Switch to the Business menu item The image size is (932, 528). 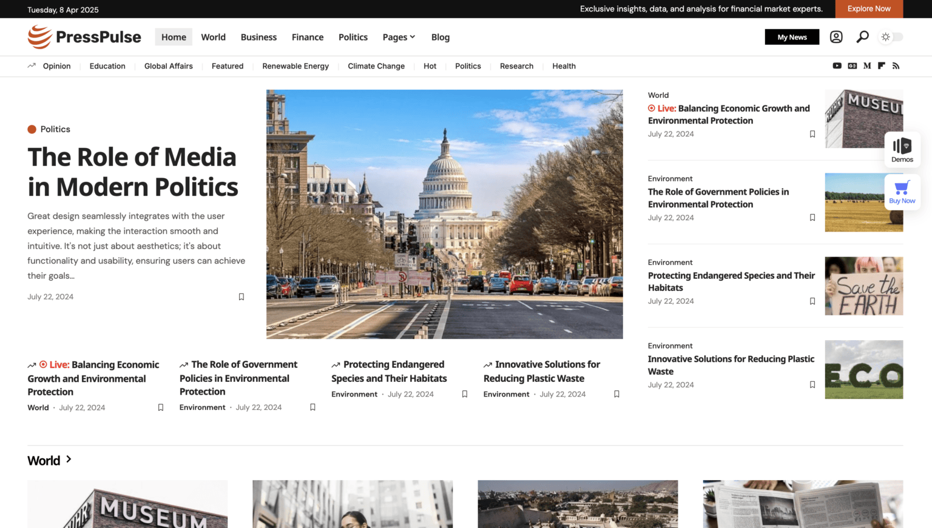point(258,37)
